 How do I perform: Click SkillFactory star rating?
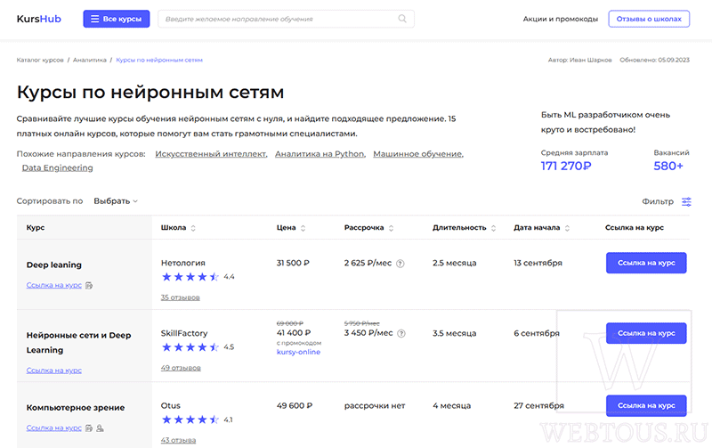tap(190, 347)
